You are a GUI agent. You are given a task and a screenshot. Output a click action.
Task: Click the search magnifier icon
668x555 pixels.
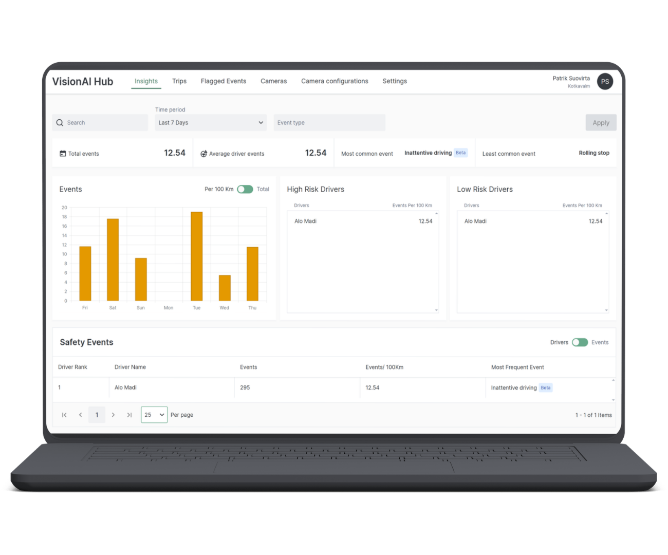click(60, 123)
